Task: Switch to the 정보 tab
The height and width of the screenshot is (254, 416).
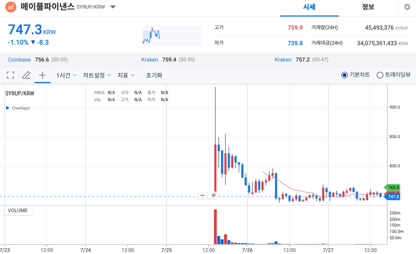Action: (368, 7)
